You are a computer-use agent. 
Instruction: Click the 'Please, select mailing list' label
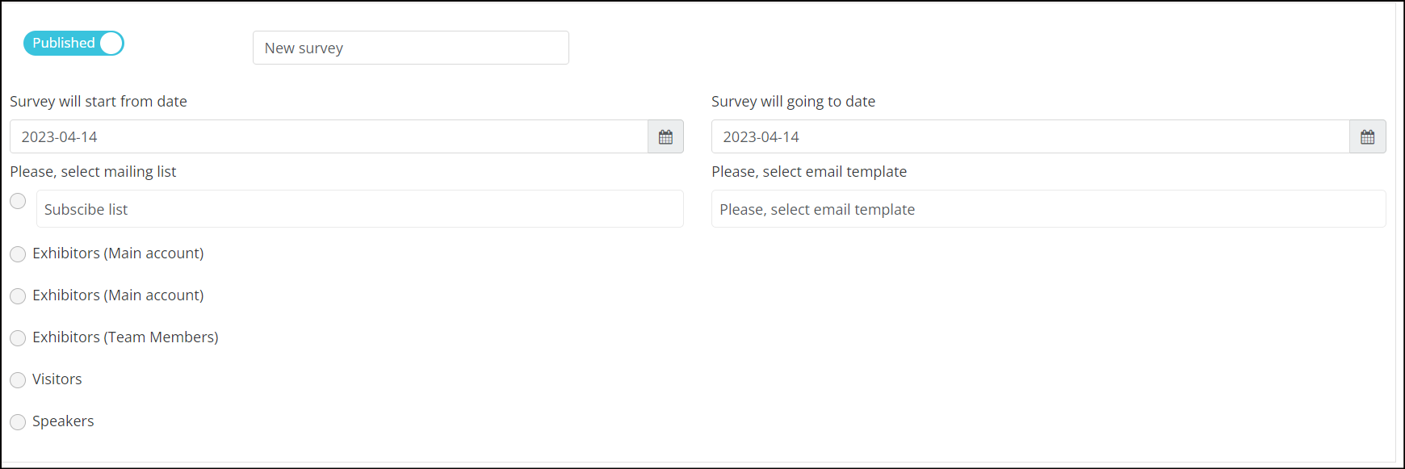[93, 171]
